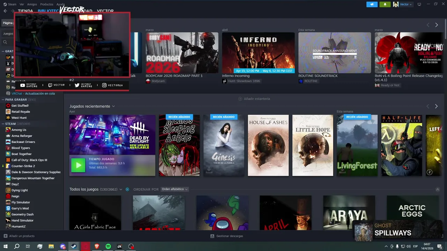Open the announcements megaphone button
This screenshot has width=447, height=251.
[x=372, y=4]
